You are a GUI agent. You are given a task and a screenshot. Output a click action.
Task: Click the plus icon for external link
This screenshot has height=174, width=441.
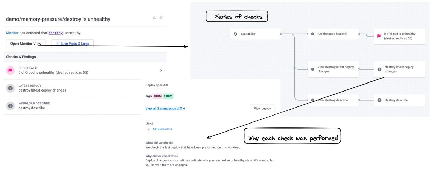point(148,129)
